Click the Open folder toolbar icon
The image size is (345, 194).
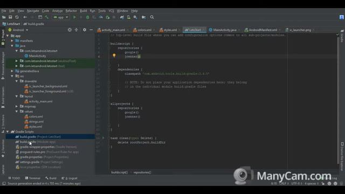[4, 17]
